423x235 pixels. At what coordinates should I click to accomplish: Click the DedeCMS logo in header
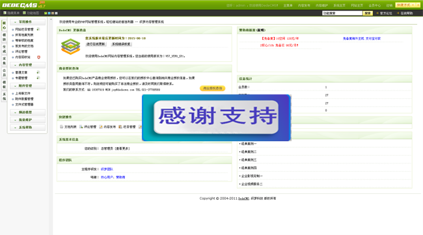tap(23, 5)
